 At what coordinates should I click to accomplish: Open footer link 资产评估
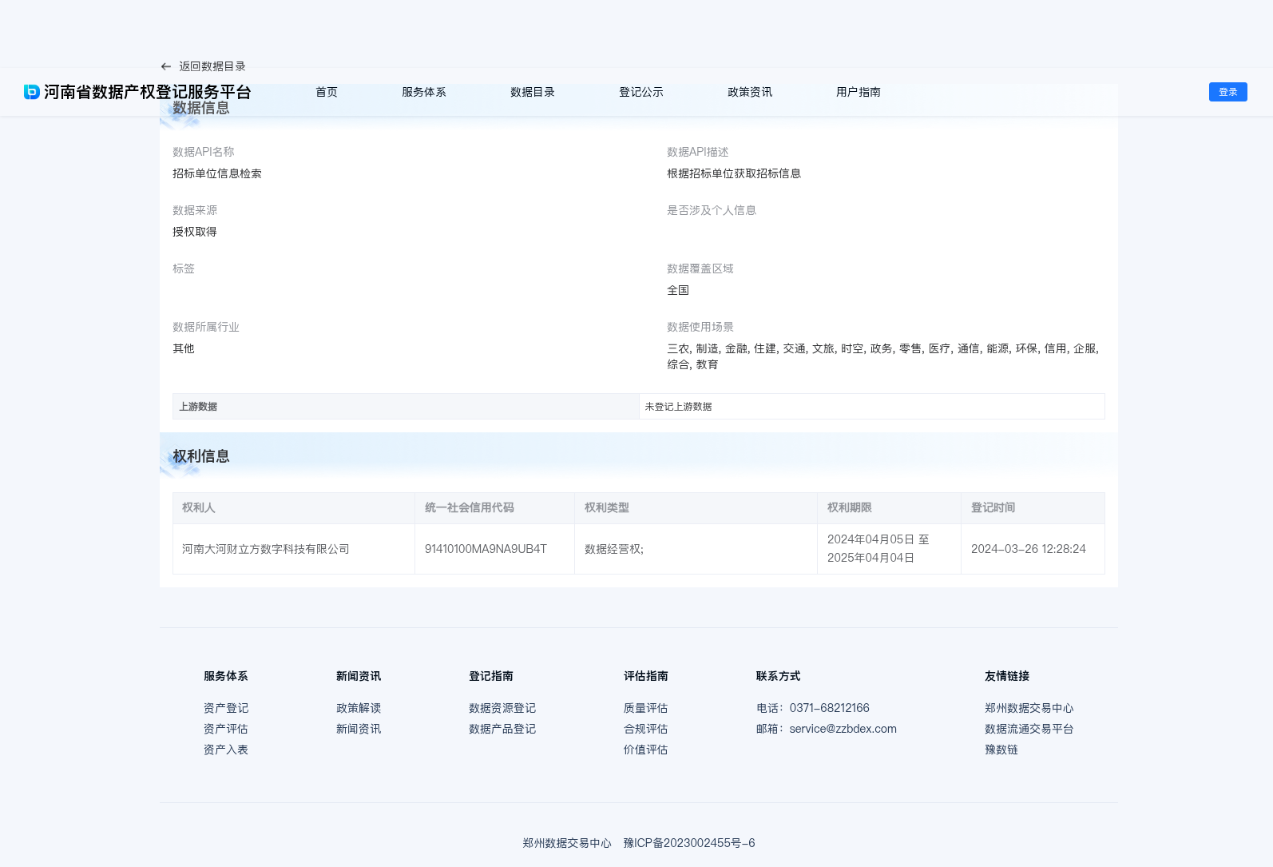(x=226, y=729)
